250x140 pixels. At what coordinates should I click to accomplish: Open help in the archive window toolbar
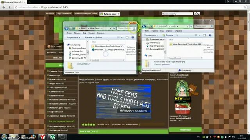[x=132, y=37]
